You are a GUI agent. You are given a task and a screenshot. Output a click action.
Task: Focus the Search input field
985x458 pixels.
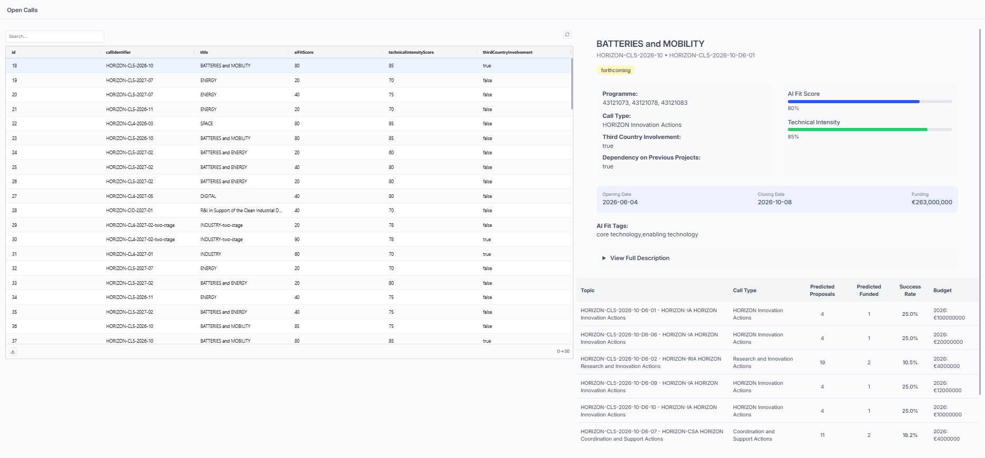(x=55, y=36)
